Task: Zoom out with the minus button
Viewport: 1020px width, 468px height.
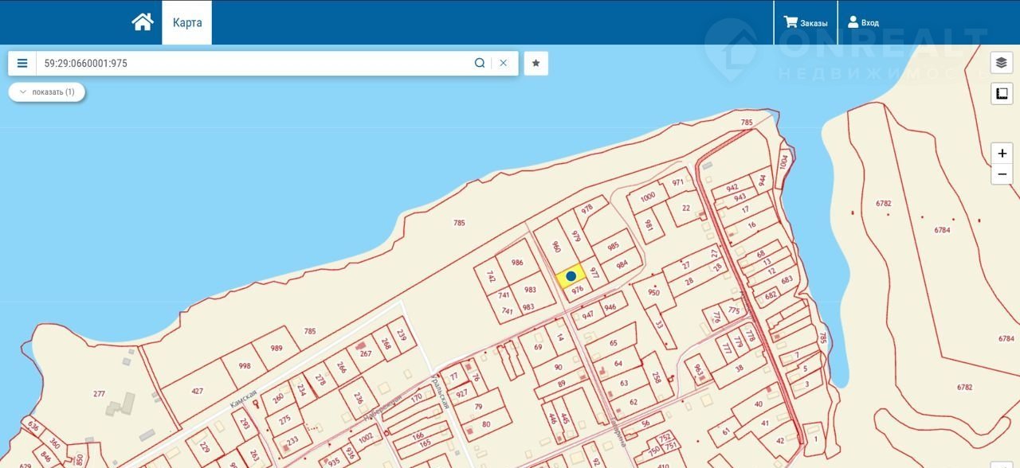Action: click(1002, 174)
